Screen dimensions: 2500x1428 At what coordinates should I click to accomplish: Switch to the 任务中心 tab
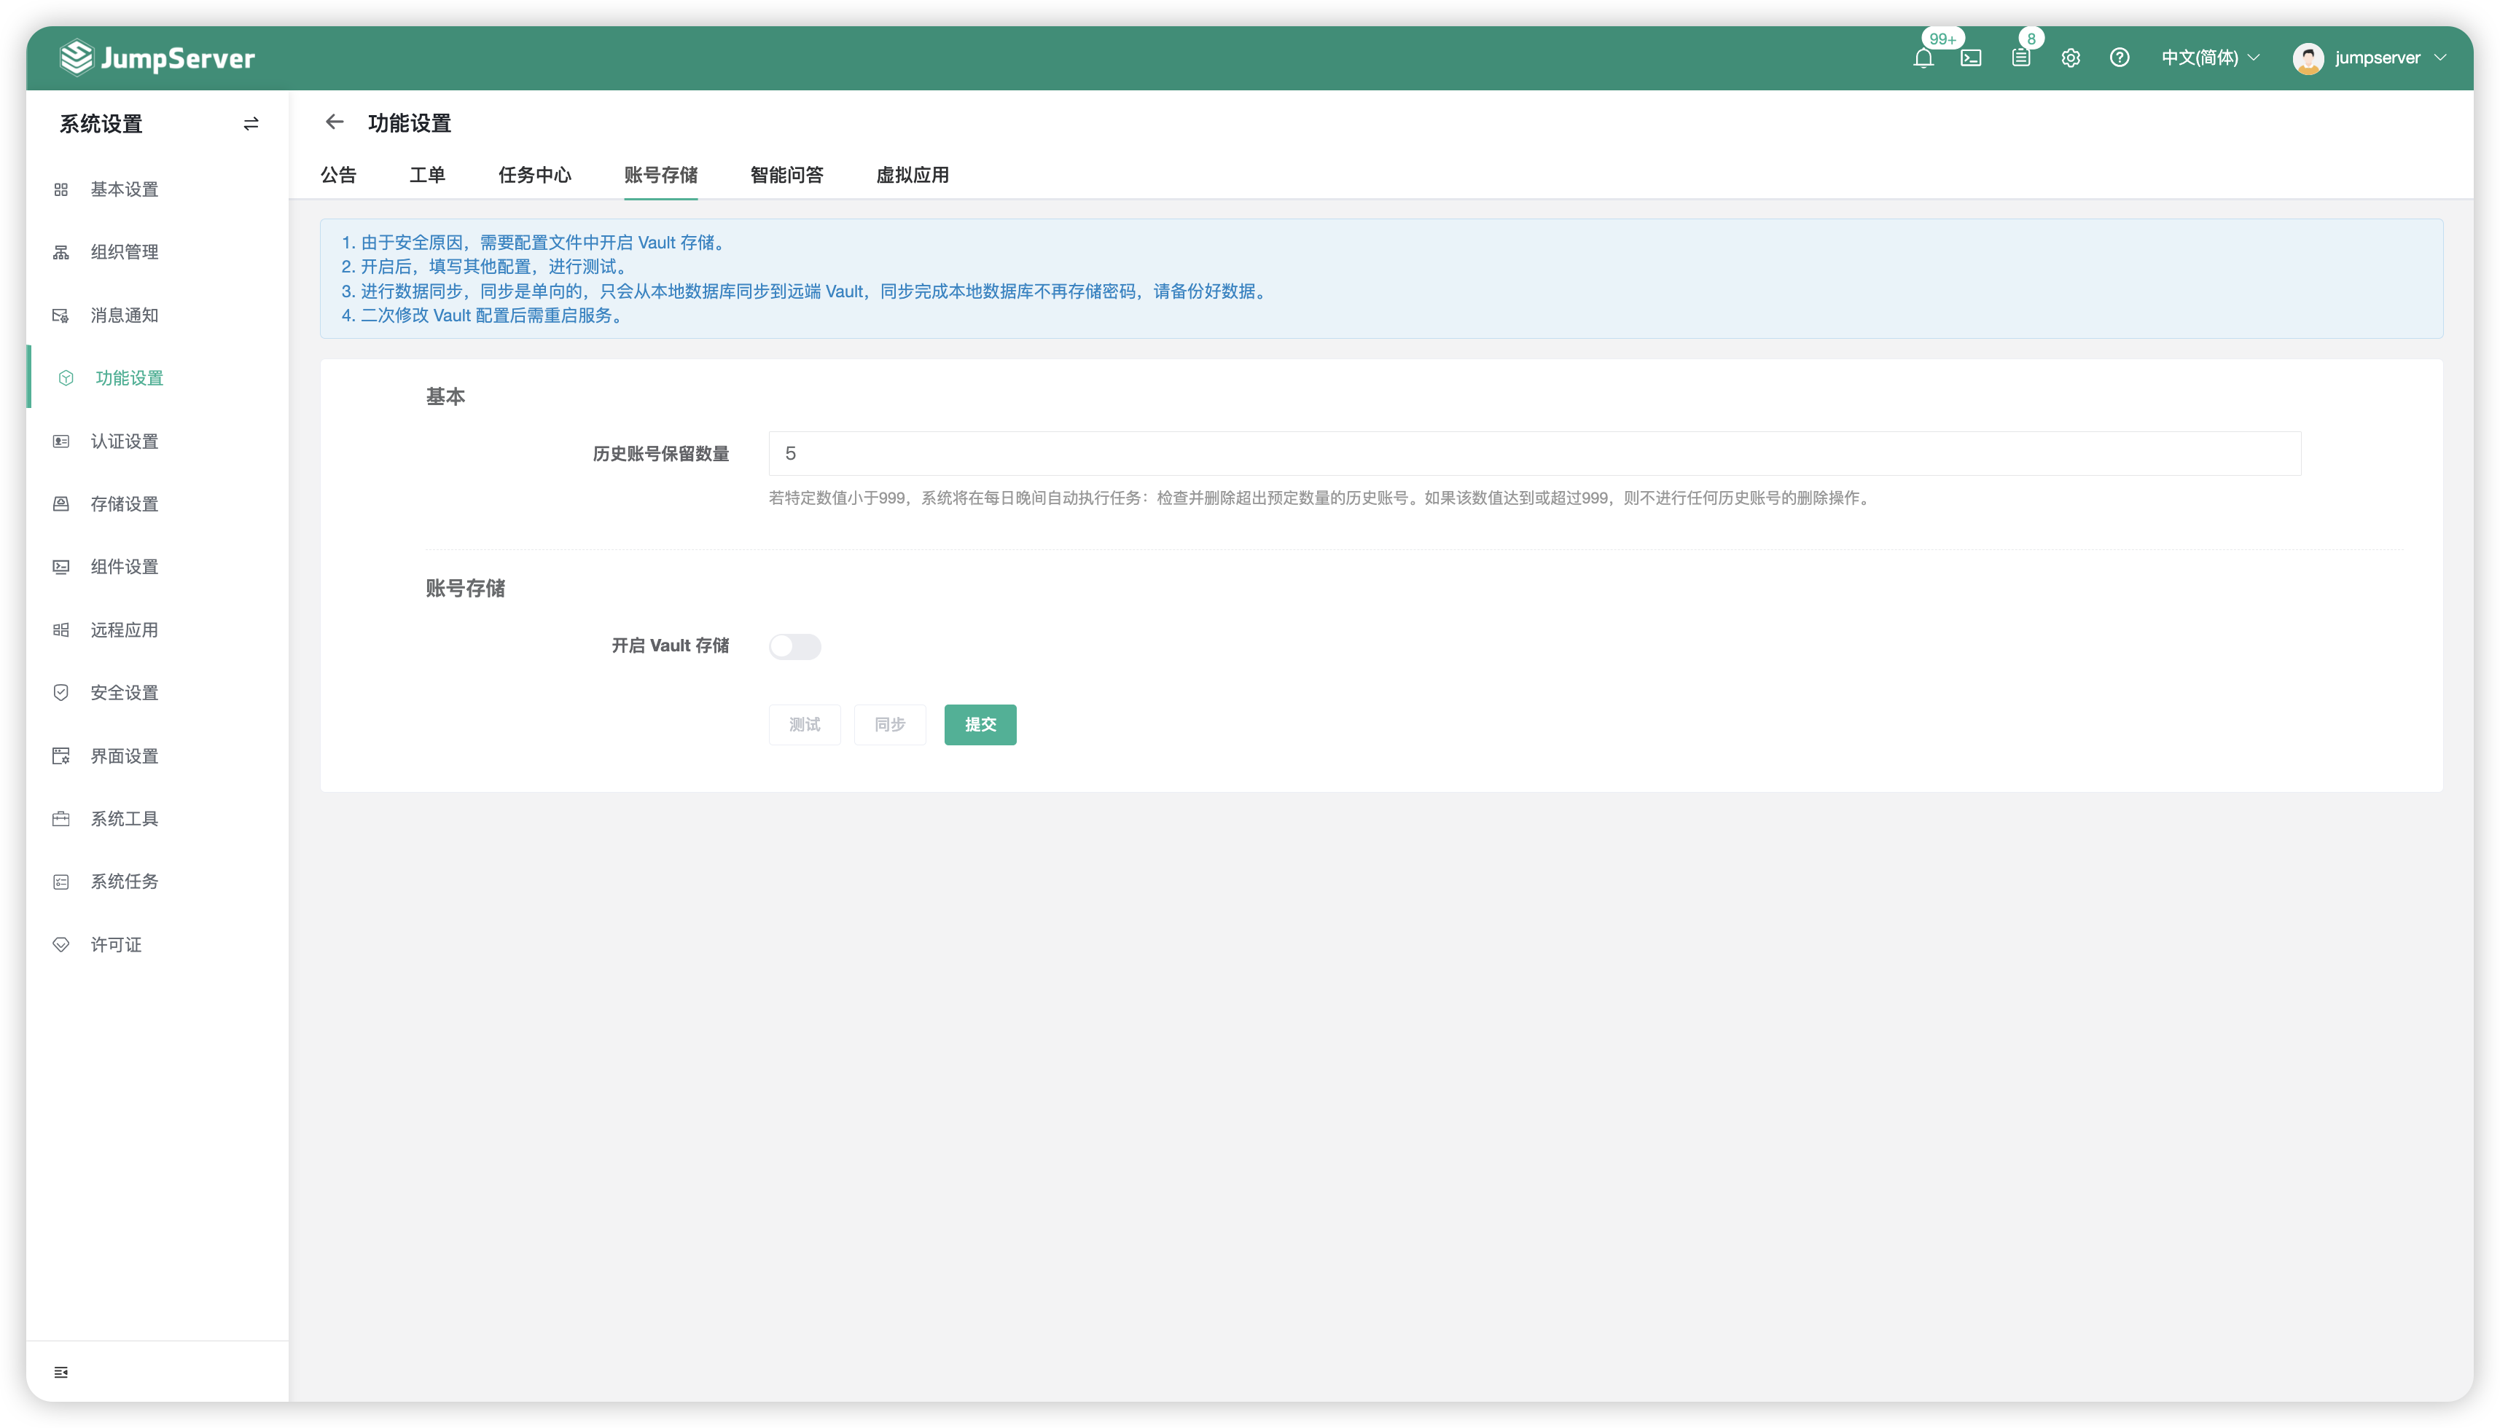pyautogui.click(x=535, y=176)
